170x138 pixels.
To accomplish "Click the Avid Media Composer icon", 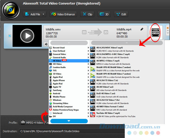I will click(50, 107).
